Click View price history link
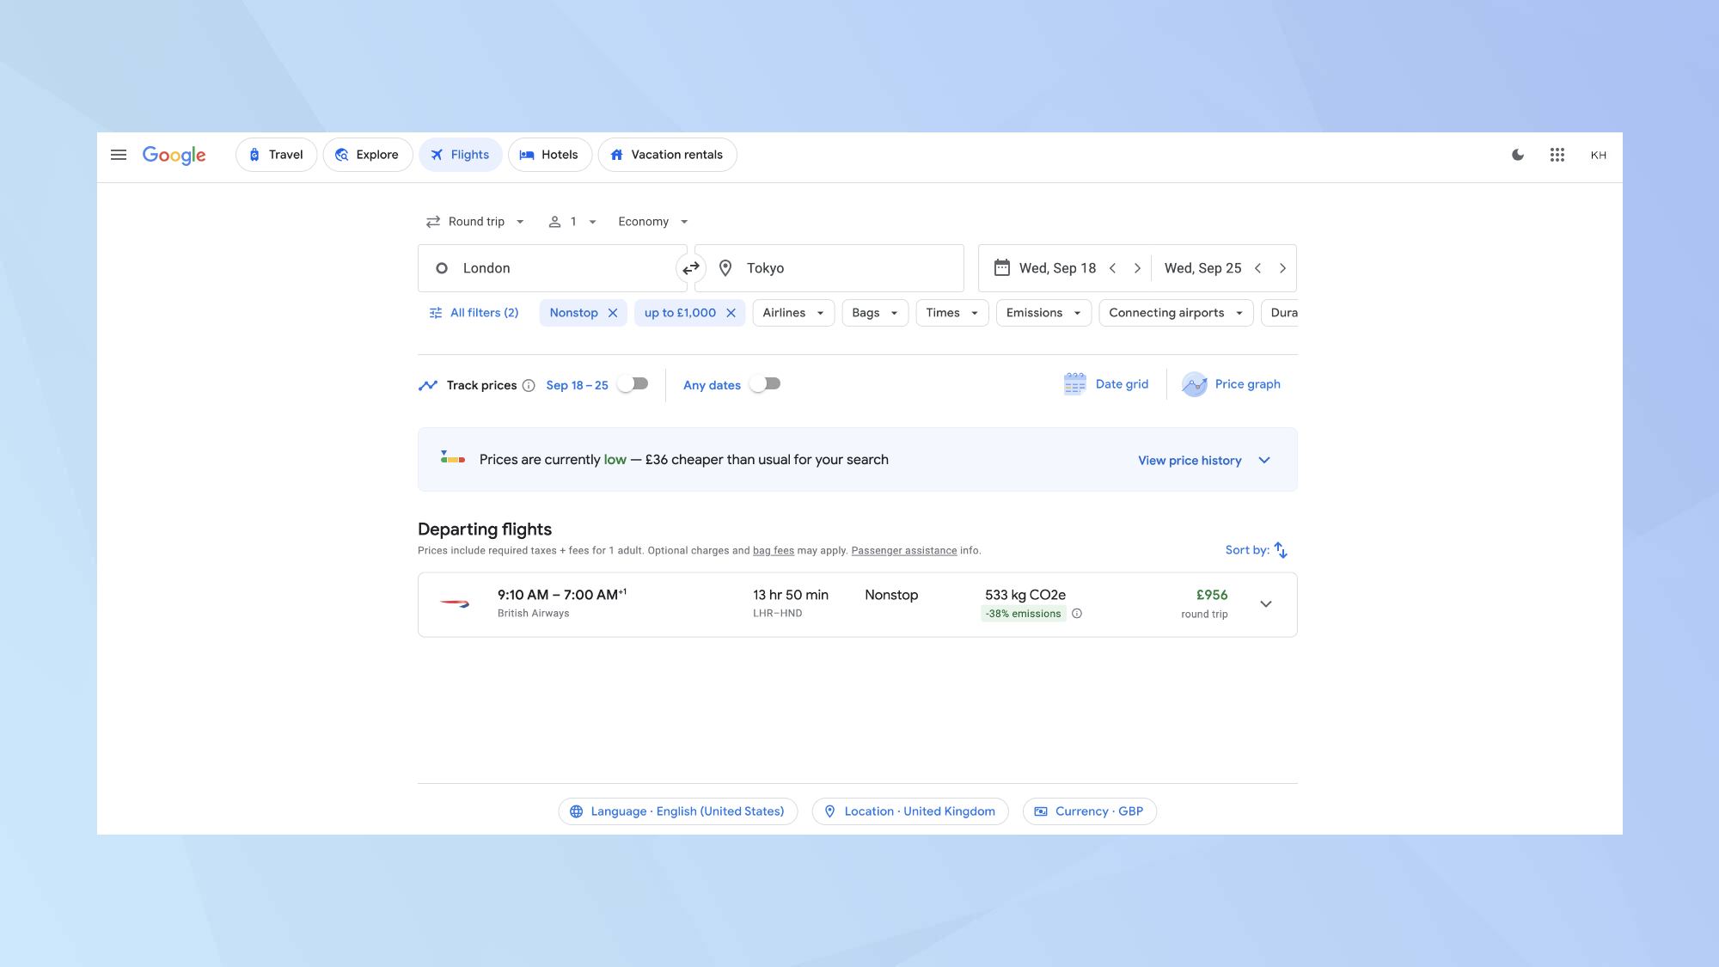Viewport: 1719px width, 967px height. [x=1189, y=459]
